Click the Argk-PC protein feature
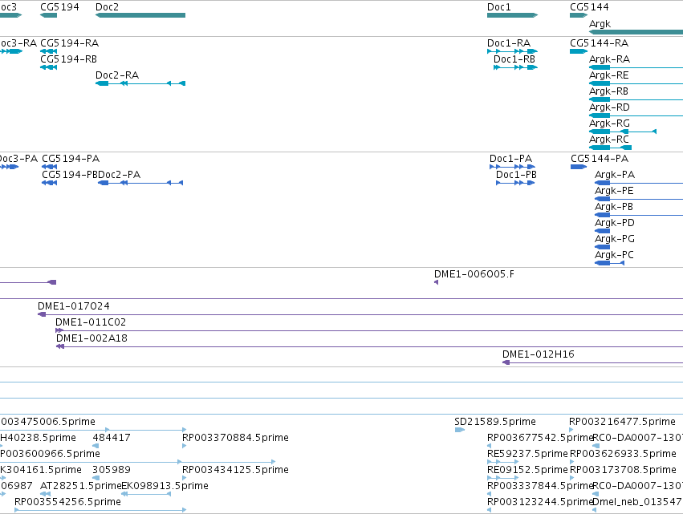The image size is (683, 514). click(x=609, y=263)
